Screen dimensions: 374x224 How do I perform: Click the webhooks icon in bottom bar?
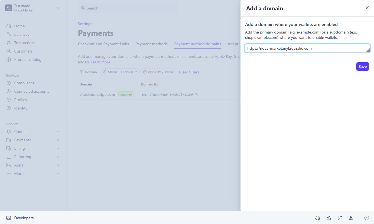coord(351,218)
